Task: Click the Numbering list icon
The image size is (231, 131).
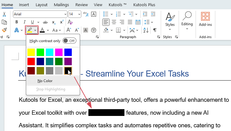Action: [x=118, y=14]
